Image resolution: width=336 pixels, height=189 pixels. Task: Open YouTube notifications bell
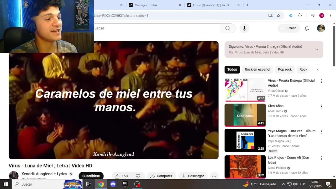(x=307, y=28)
